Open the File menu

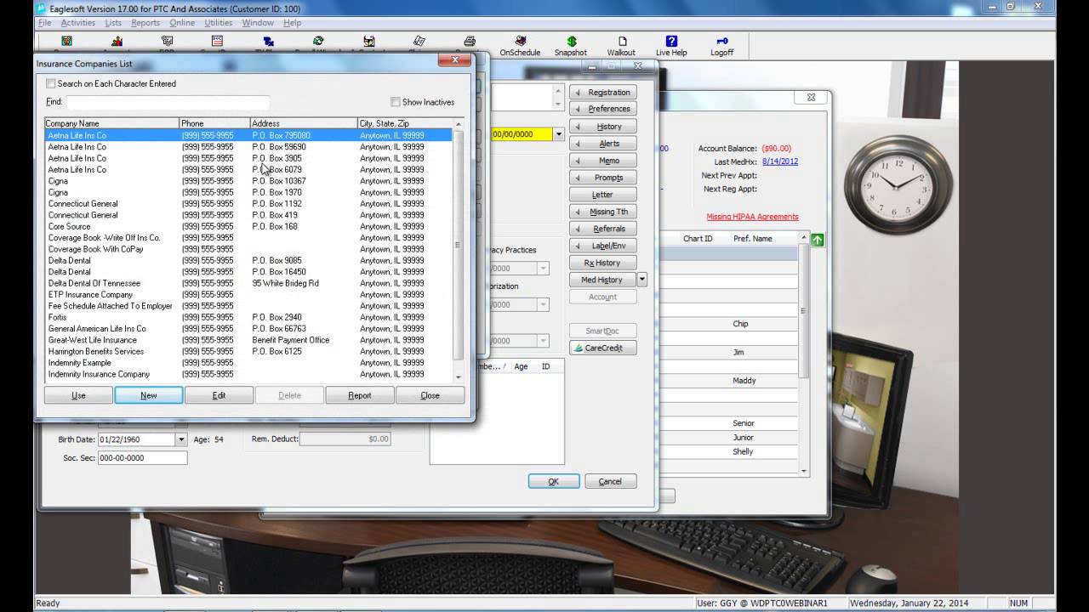(x=45, y=23)
